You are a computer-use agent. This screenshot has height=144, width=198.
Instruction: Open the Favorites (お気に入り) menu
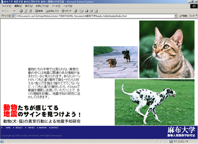point(42,6)
